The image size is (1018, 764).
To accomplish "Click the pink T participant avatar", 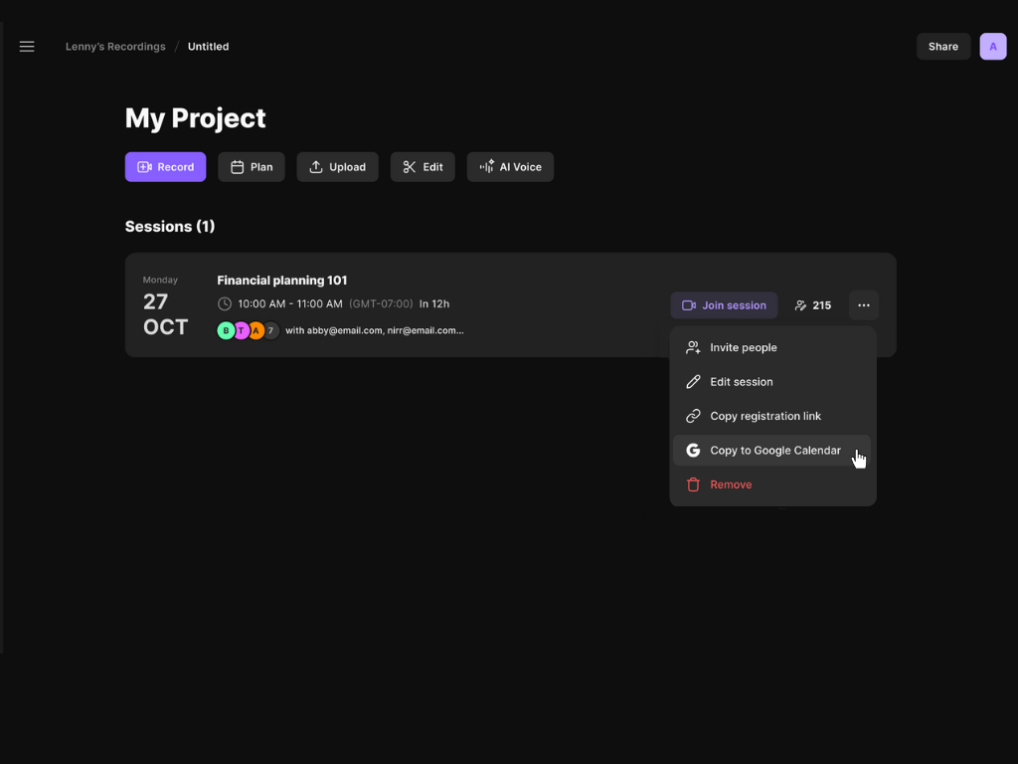I will click(241, 330).
